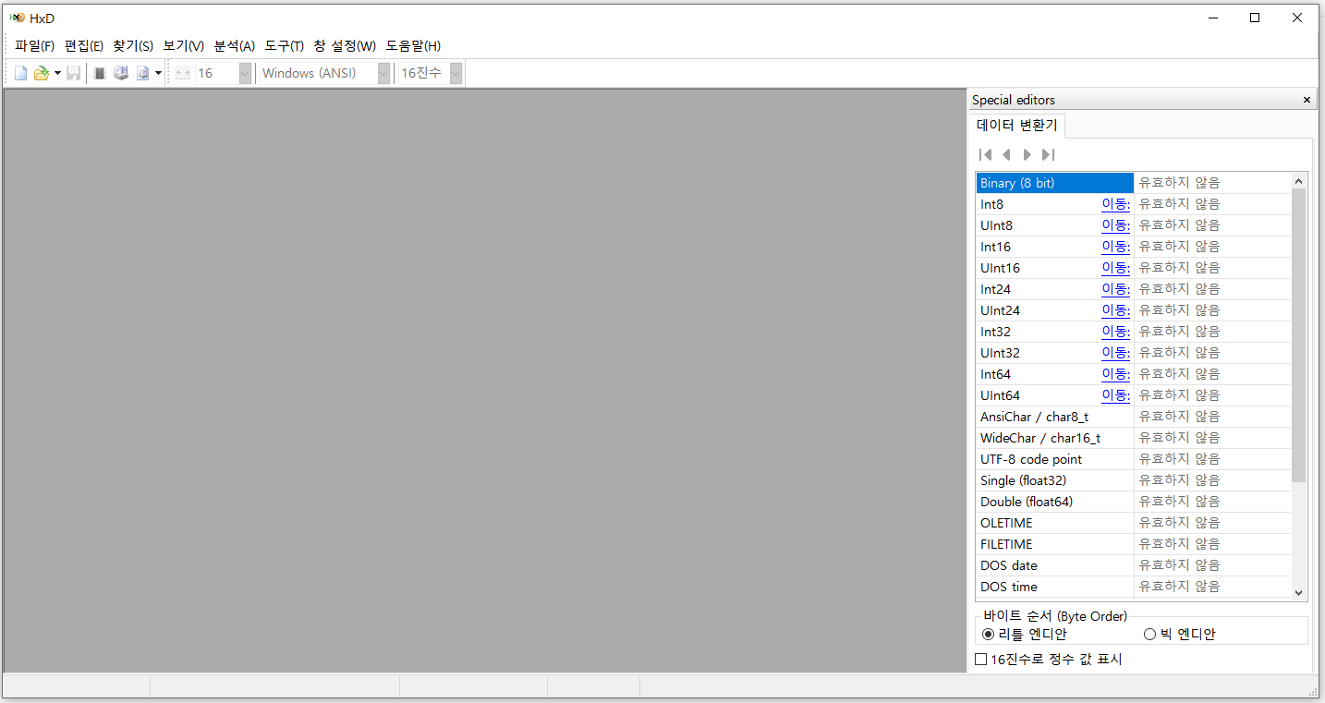Select the Binary (8 bit) row

(1134, 183)
